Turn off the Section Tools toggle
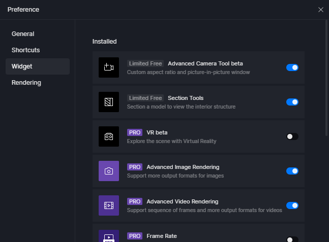The height and width of the screenshot is (242, 329). tap(292, 102)
